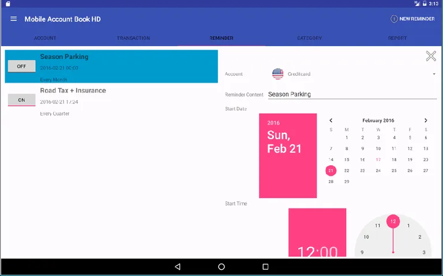Click year 2016 in date header

273,123
